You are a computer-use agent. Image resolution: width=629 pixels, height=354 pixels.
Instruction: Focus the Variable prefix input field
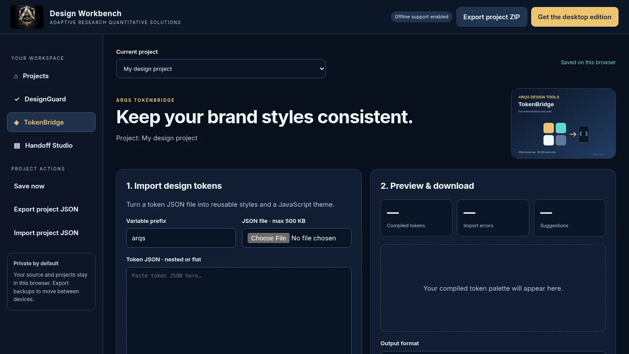tap(181, 238)
